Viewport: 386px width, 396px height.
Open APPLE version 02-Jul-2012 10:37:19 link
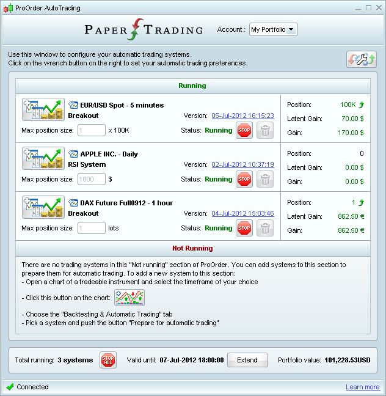pyautogui.click(x=242, y=164)
